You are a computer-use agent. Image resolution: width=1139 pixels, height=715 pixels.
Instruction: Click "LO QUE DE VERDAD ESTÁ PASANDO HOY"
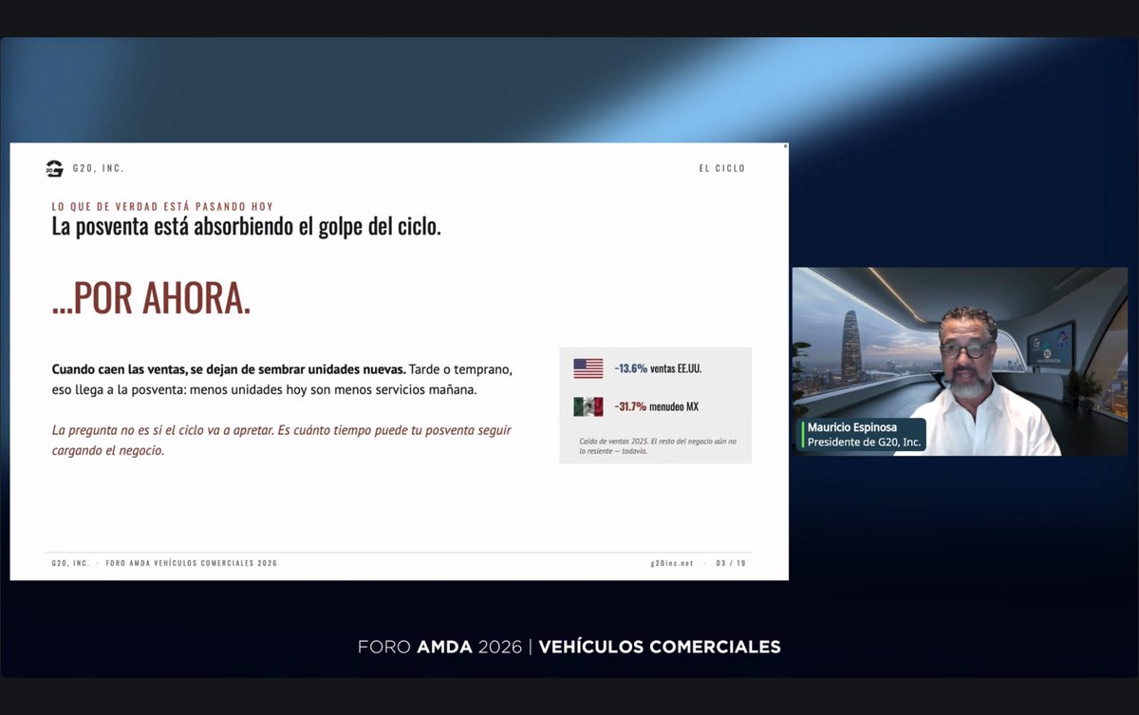[162, 206]
